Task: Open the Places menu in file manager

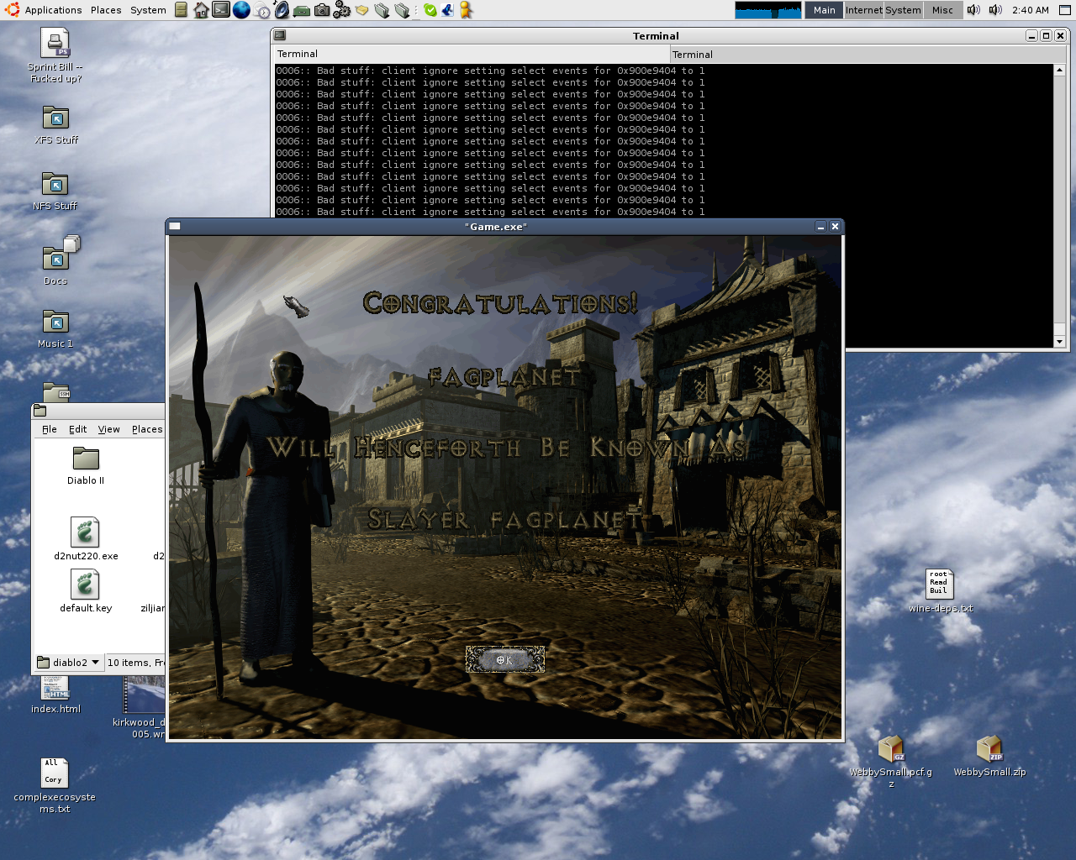Action: point(147,429)
